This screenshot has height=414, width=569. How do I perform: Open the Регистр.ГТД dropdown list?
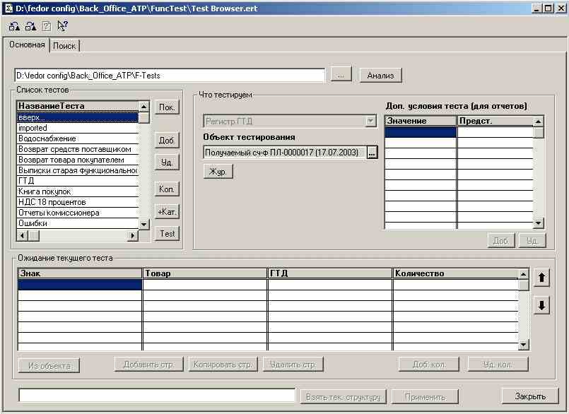[371, 122]
